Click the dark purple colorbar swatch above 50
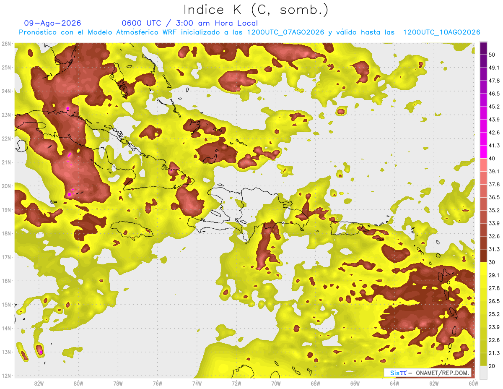Image resolution: width=503 pixels, height=389 pixels. (x=483, y=48)
